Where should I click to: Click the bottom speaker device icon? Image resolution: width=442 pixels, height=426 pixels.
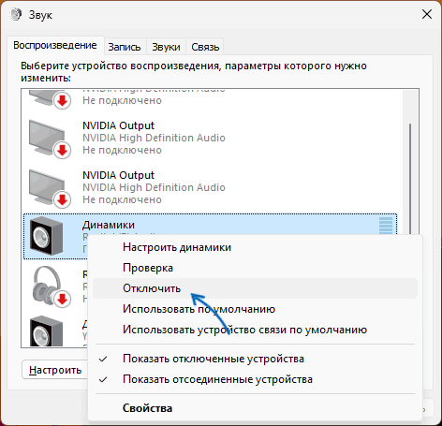pos(47,331)
